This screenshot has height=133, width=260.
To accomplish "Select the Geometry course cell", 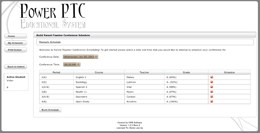I will click(x=99, y=97).
